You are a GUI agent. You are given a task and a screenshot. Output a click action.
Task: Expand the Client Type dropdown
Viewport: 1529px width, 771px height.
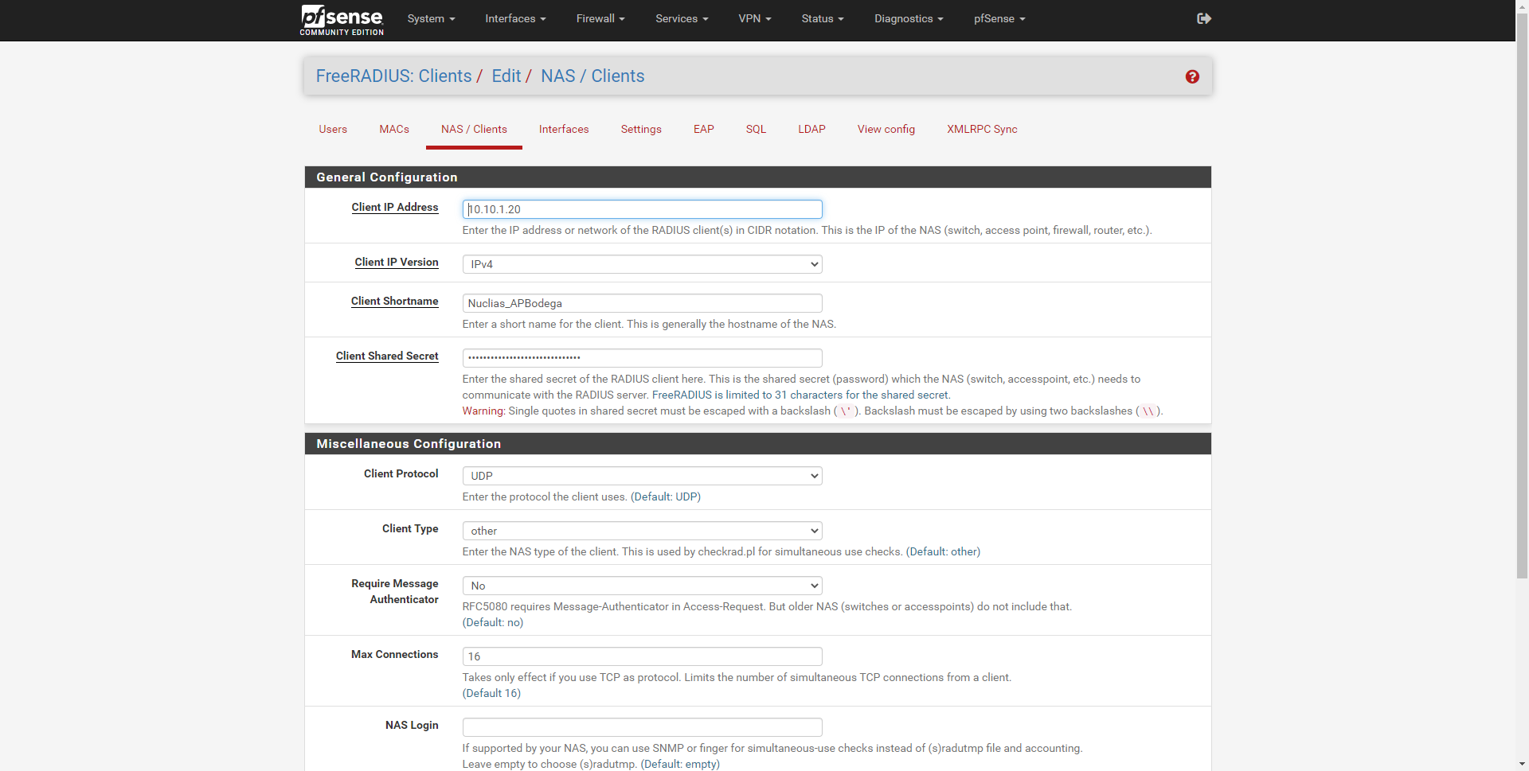(x=642, y=531)
